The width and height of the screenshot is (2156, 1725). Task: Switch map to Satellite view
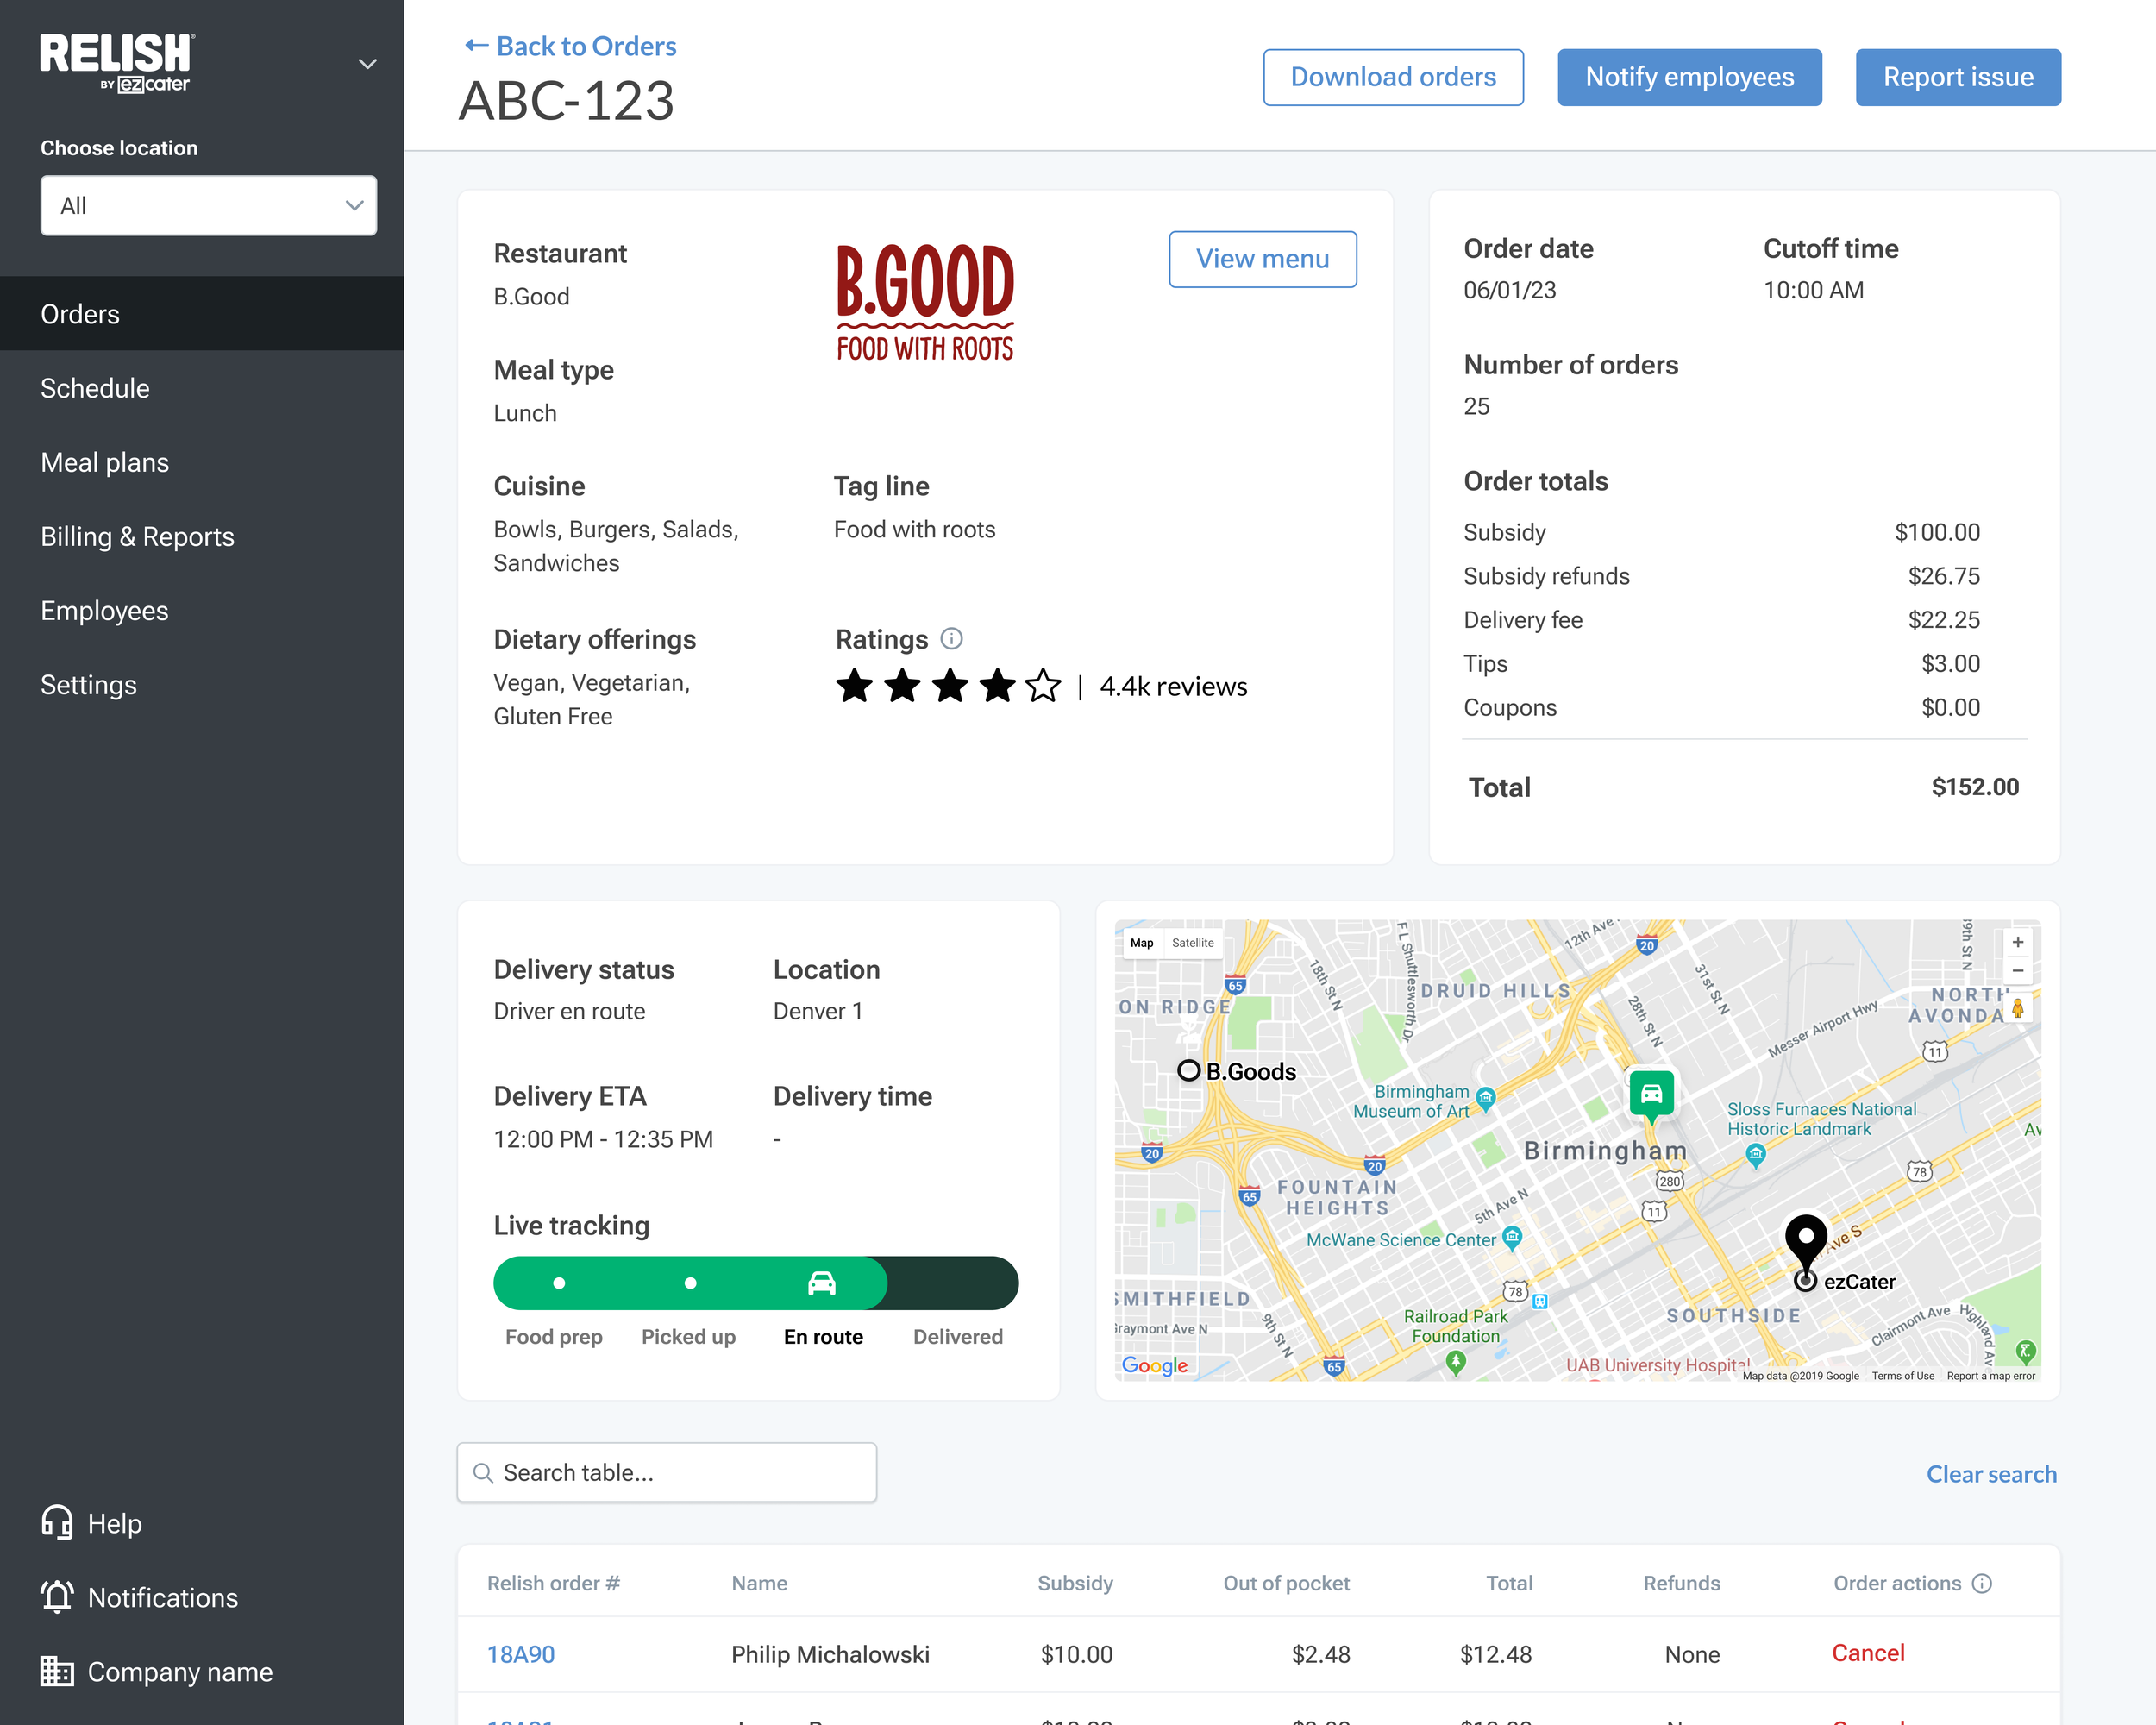coord(1192,943)
